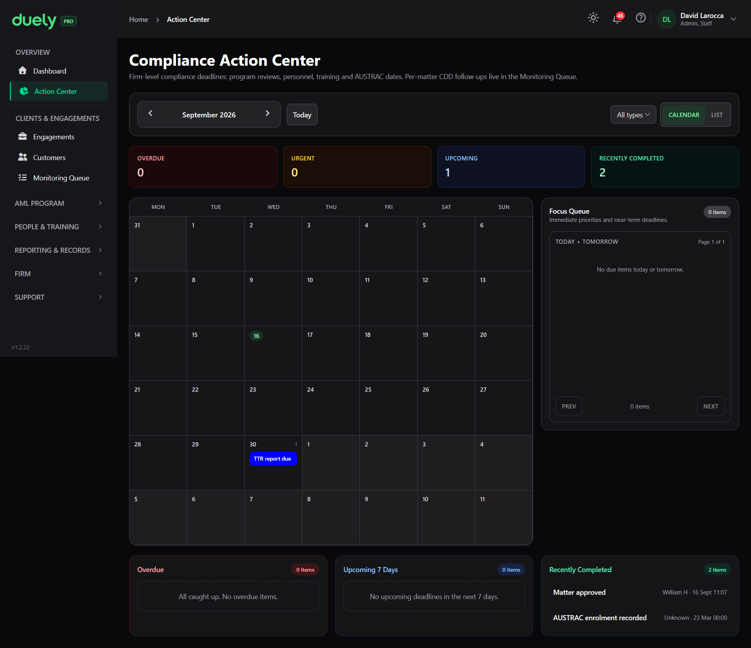Select September 30 calendar cell
Image resolution: width=751 pixels, height=648 pixels.
(273, 463)
